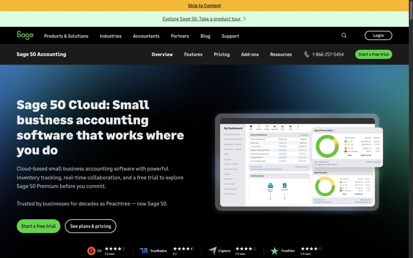Click the Sage logo
The height and width of the screenshot is (258, 413).
(25, 35)
